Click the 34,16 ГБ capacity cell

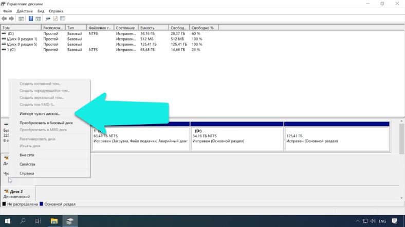tap(148, 33)
